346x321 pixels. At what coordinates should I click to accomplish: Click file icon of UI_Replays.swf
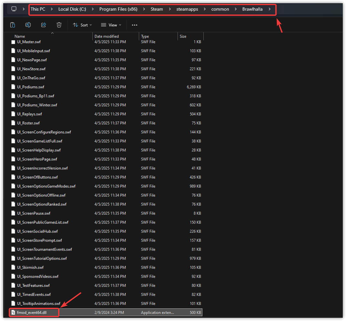[x=13, y=114]
